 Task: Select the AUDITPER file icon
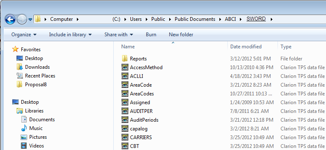click(x=125, y=111)
